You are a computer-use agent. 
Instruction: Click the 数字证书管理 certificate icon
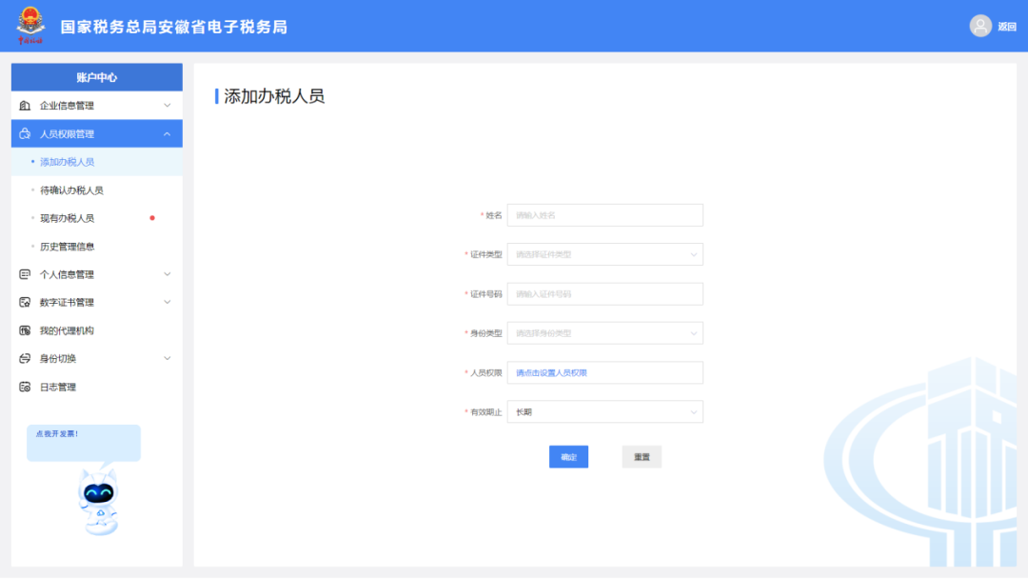(25, 302)
